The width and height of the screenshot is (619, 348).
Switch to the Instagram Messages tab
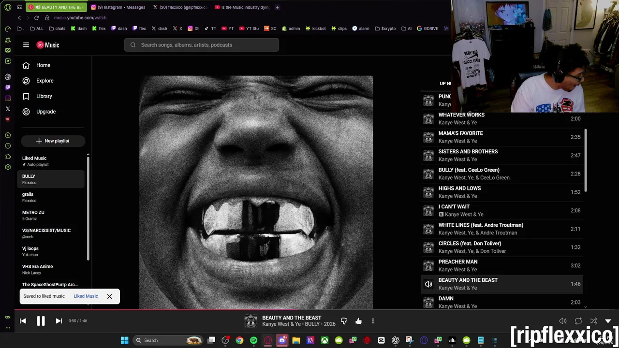pyautogui.click(x=118, y=7)
